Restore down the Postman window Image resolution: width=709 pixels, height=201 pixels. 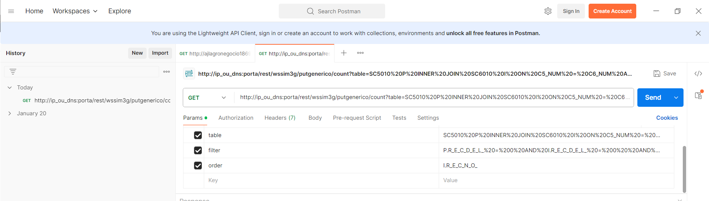pos(678,11)
